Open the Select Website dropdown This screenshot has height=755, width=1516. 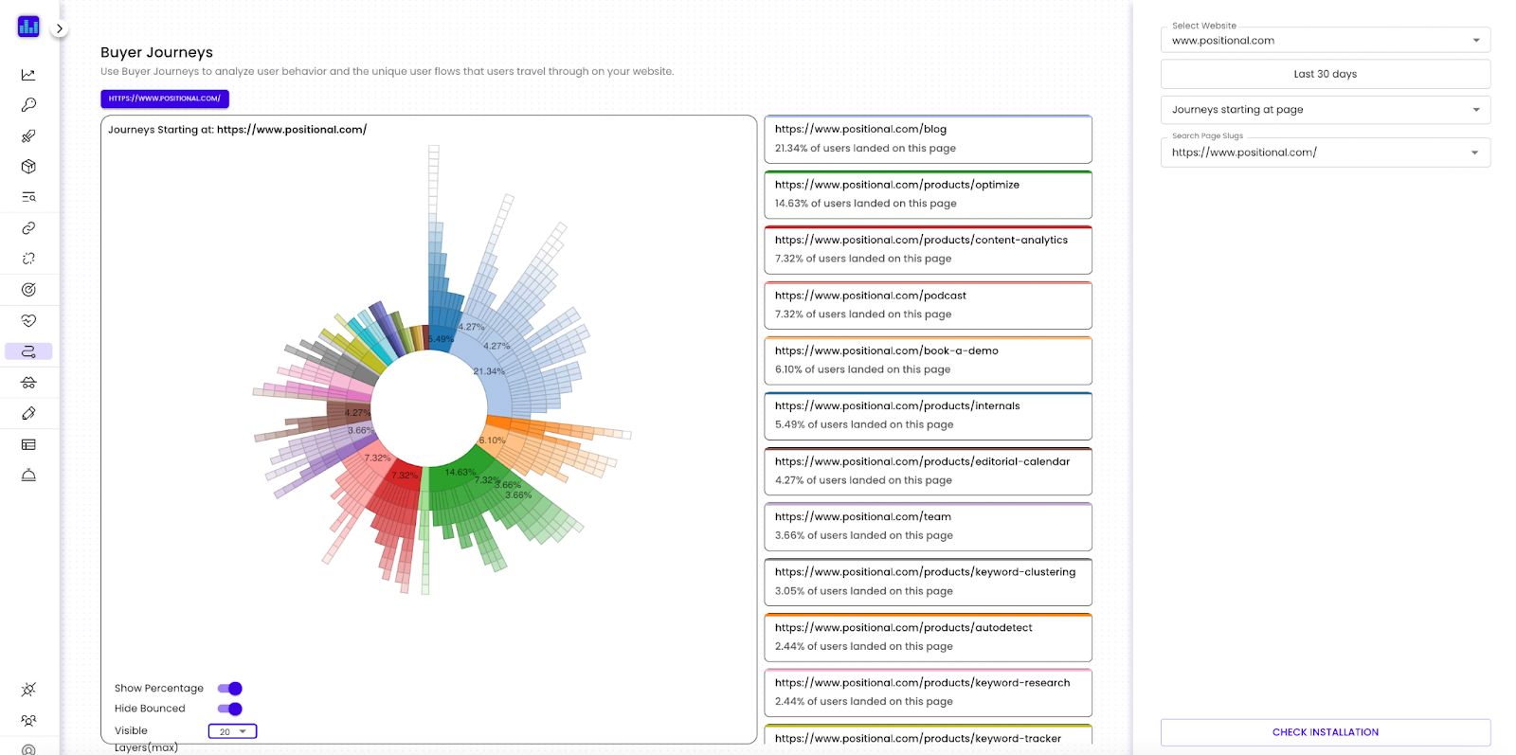click(1325, 40)
